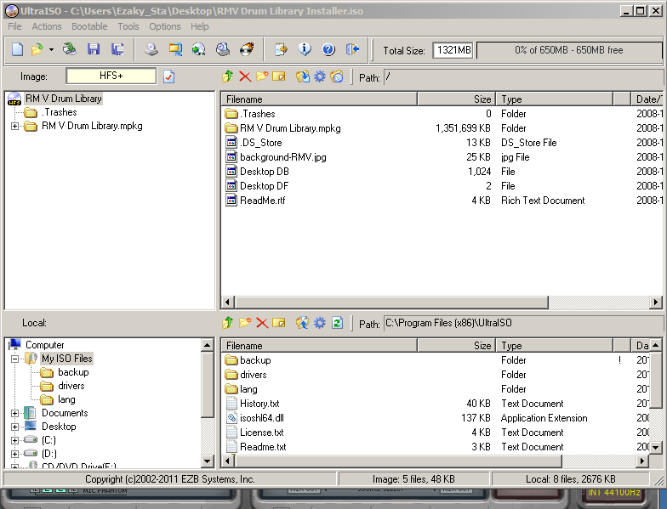
Task: Click the red Delete icon in local toolbar
Action: tap(262, 323)
